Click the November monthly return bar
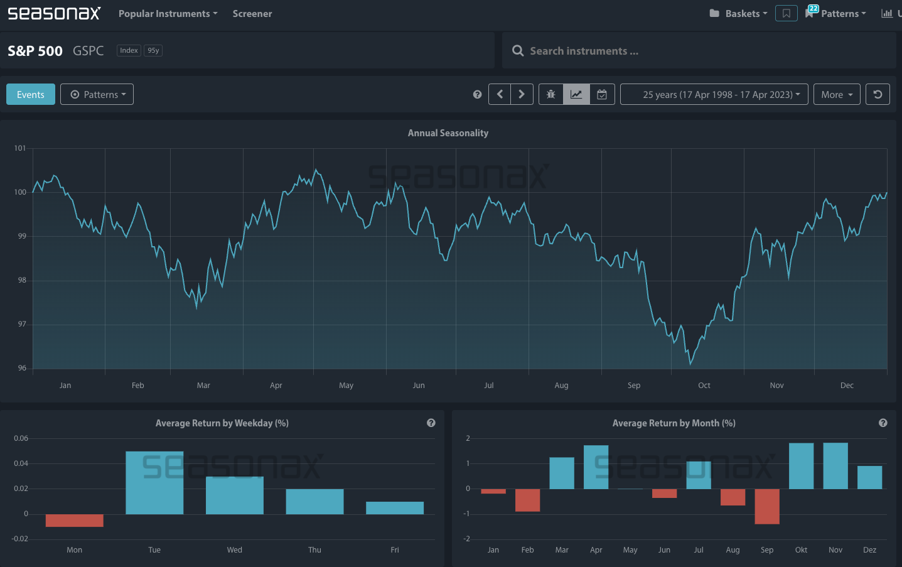Image resolution: width=902 pixels, height=567 pixels. tap(835, 466)
